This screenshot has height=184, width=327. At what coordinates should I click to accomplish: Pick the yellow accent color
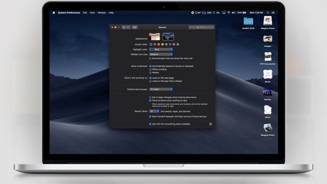click(x=163, y=45)
